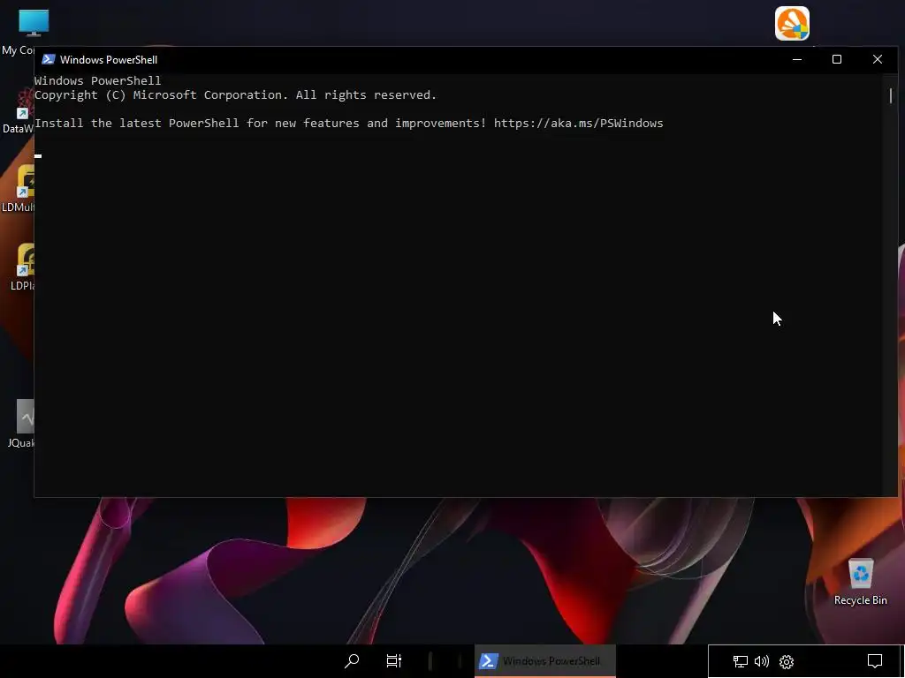The width and height of the screenshot is (905, 678).
Task: Select Windows PowerShell taskbar button
Action: tap(544, 660)
